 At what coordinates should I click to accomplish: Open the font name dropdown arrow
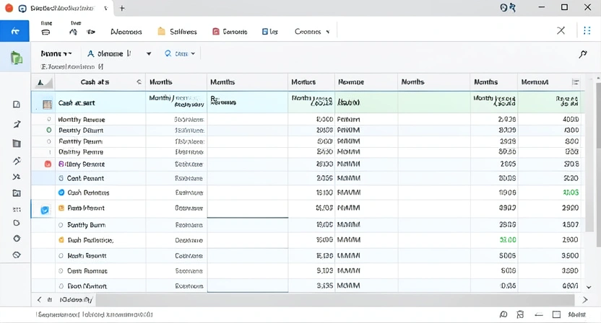point(149,54)
